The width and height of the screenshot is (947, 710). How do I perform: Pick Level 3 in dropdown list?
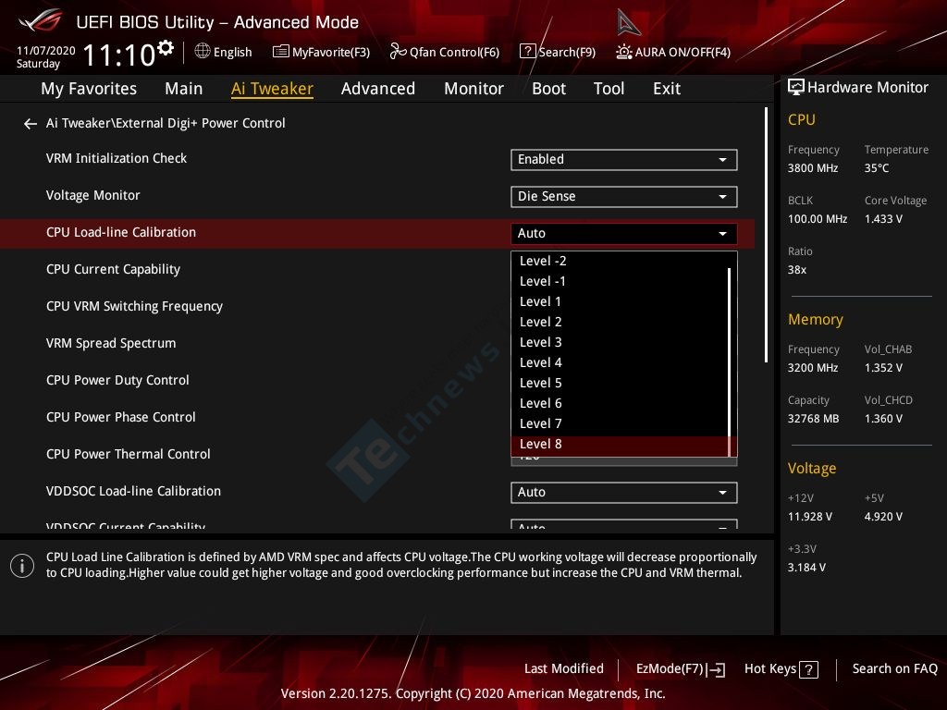tap(620, 342)
